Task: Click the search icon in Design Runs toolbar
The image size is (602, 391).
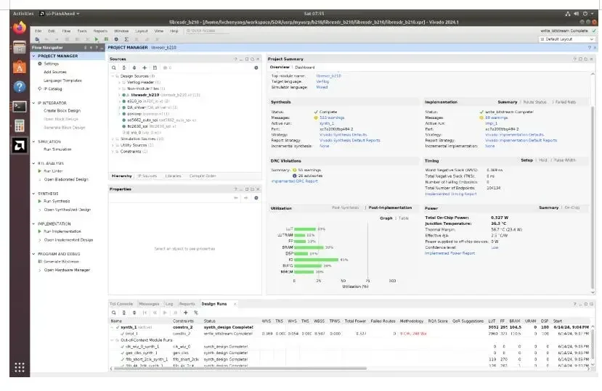Action: pos(113,313)
